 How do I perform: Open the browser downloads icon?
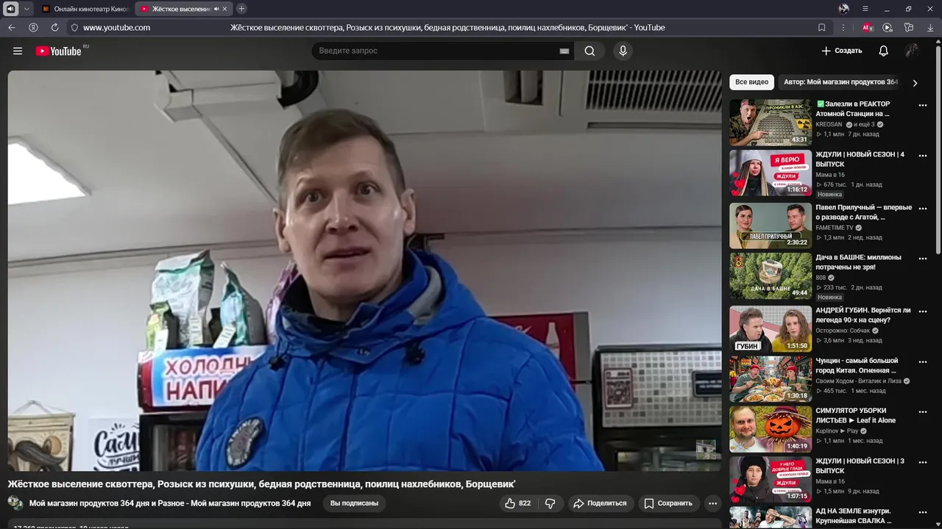(930, 27)
